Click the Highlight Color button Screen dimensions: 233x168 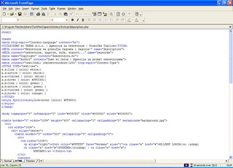point(129,20)
